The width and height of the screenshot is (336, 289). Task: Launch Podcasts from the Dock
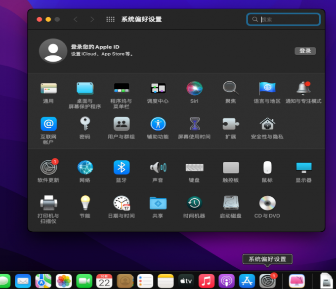(226, 281)
